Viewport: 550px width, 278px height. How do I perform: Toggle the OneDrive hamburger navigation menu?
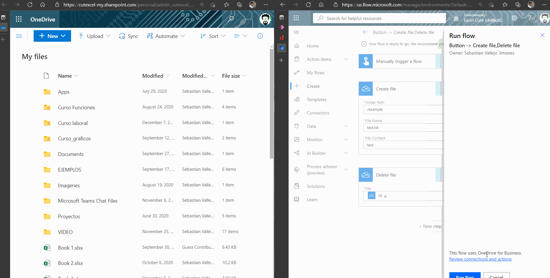point(19,36)
